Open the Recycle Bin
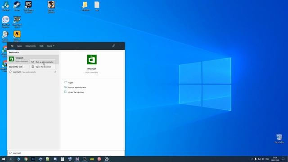Screen dimensions: 288x162 pos(279,139)
